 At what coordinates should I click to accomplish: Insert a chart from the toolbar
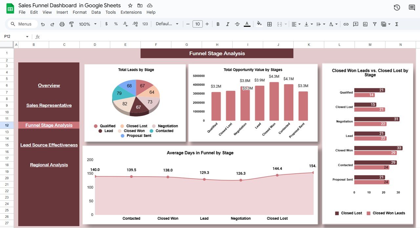pos(365,24)
